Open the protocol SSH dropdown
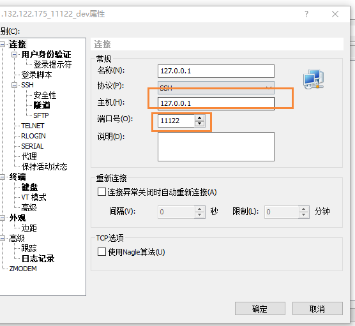This screenshot has width=355, height=326. coord(216,87)
